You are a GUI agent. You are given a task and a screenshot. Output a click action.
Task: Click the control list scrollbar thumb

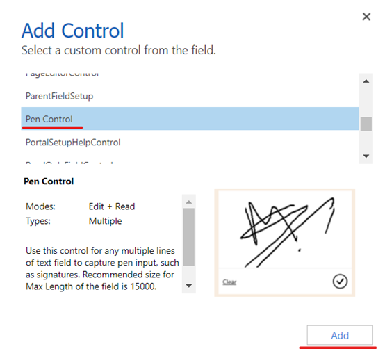[x=366, y=124]
